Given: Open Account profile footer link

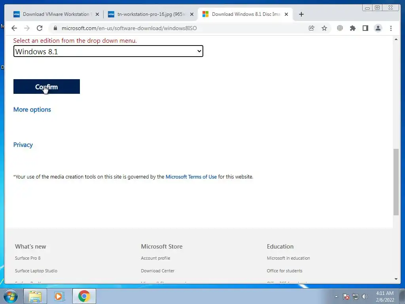Looking at the screenshot, I should point(155,258).
